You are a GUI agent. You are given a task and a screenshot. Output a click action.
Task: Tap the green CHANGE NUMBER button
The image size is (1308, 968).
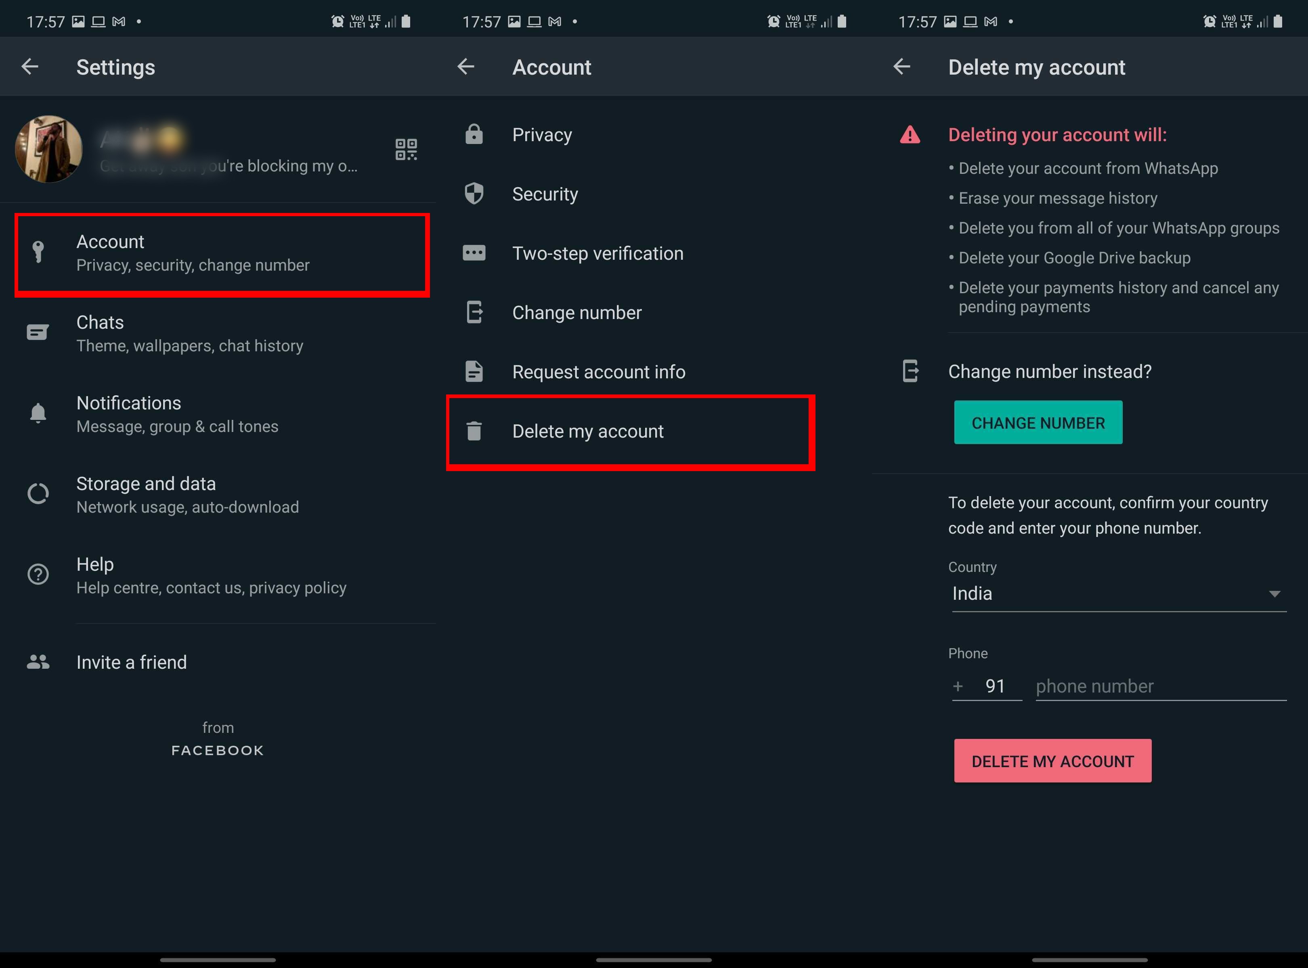tap(1038, 422)
